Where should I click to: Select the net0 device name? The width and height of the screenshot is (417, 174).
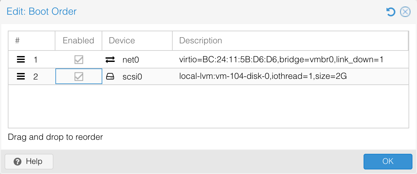(131, 60)
